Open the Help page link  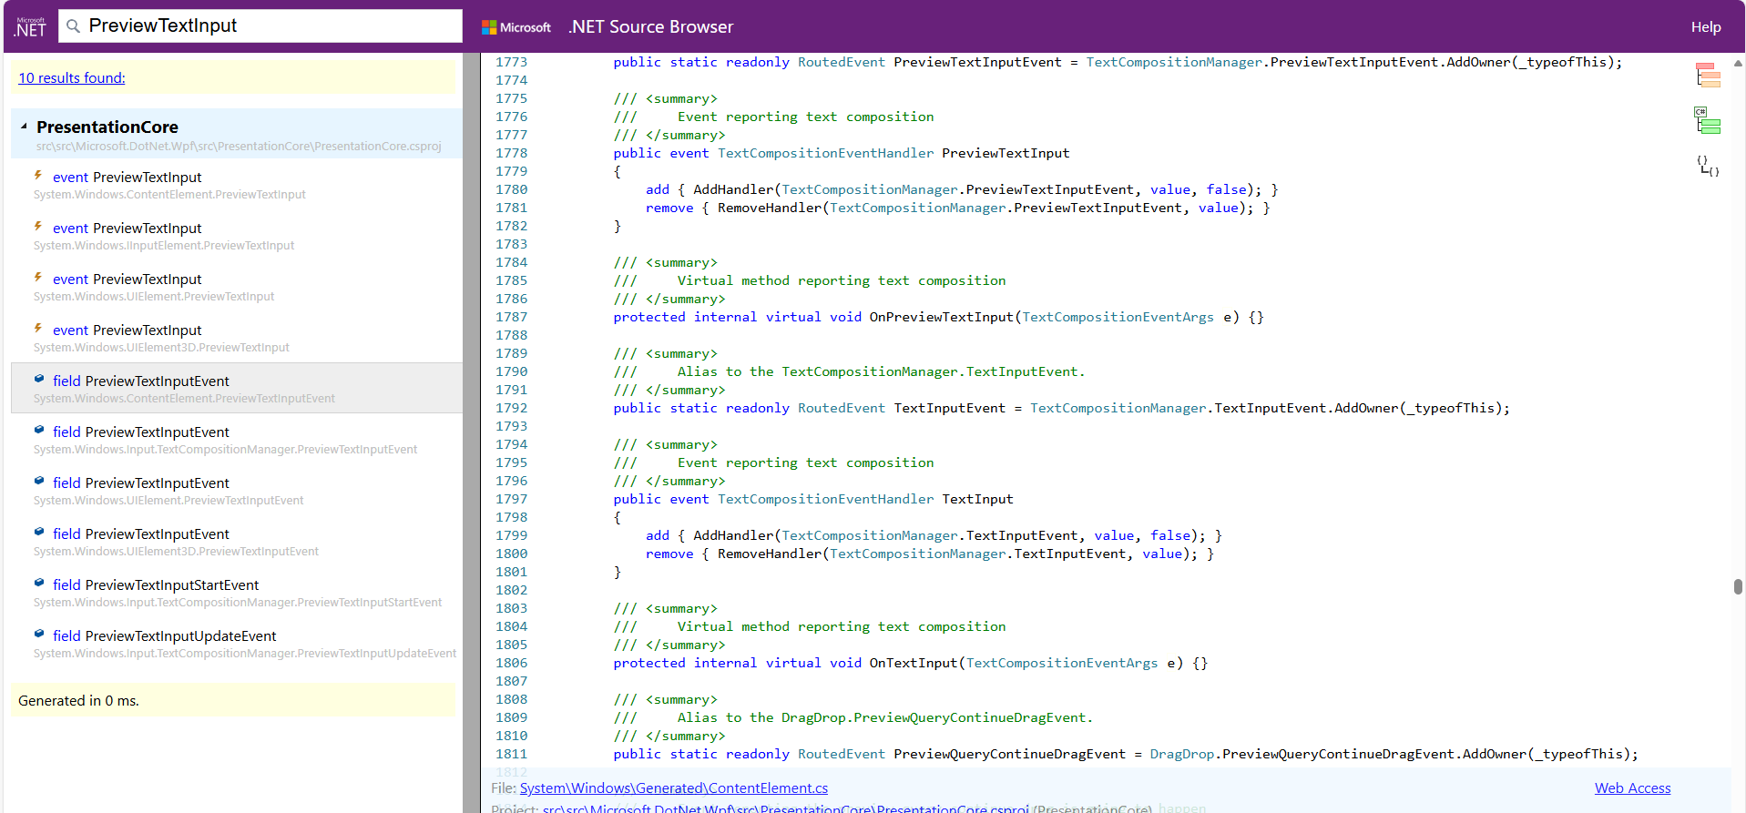pos(1706,27)
